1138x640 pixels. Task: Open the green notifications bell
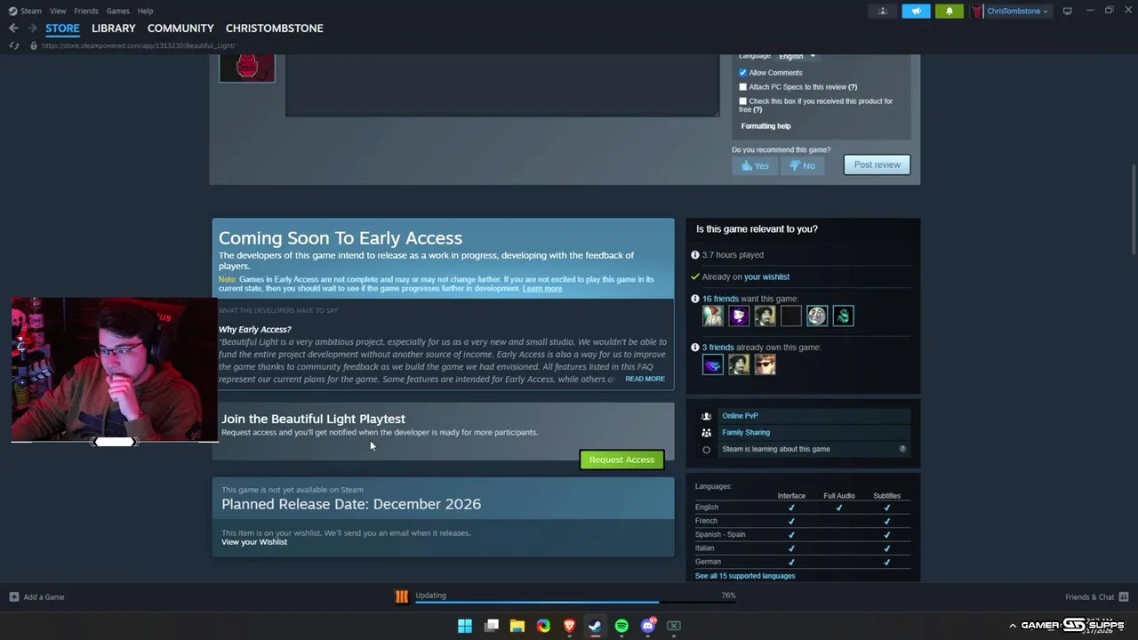click(949, 11)
